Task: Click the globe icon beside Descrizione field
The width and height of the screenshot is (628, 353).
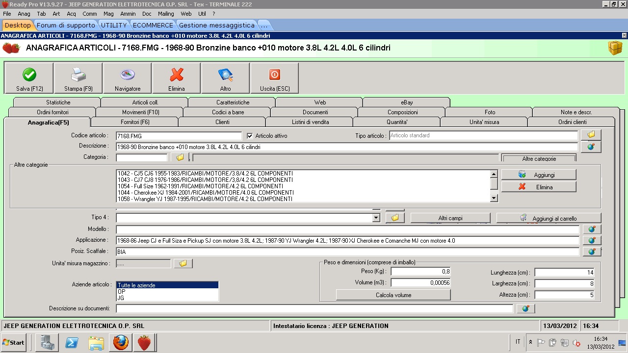Action: point(591,147)
